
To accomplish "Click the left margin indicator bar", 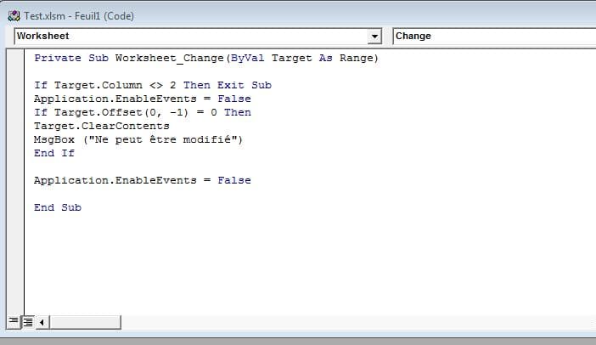I will (15, 183).
